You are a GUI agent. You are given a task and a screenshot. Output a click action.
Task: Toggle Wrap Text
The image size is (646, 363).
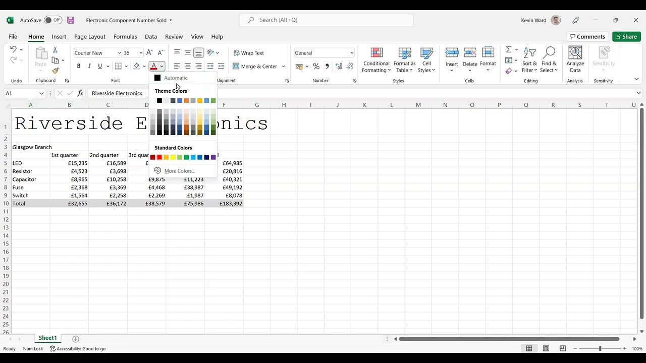(249, 53)
